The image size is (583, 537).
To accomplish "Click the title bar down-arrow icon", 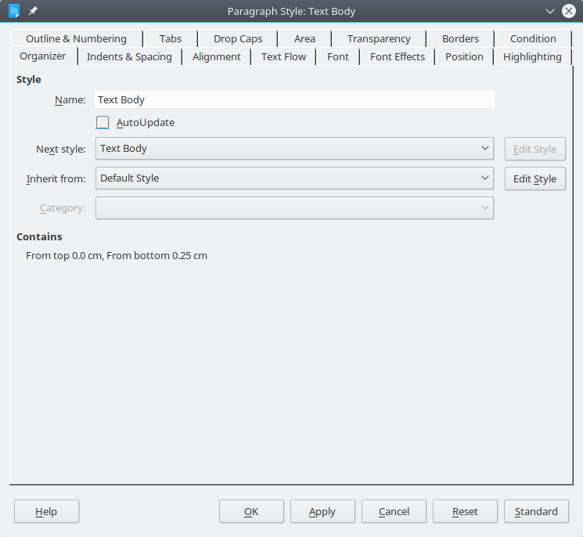I will tap(550, 11).
